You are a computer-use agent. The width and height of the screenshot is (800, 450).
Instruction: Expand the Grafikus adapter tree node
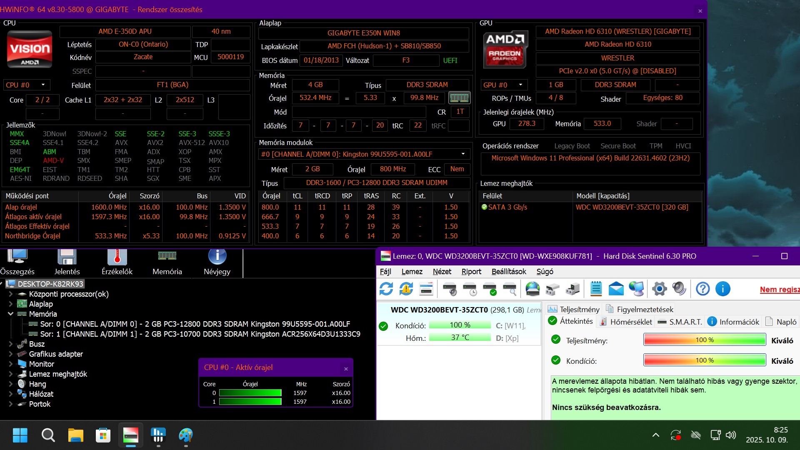coord(10,354)
